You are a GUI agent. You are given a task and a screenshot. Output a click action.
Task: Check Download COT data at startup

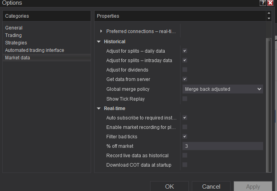[x=185, y=165]
